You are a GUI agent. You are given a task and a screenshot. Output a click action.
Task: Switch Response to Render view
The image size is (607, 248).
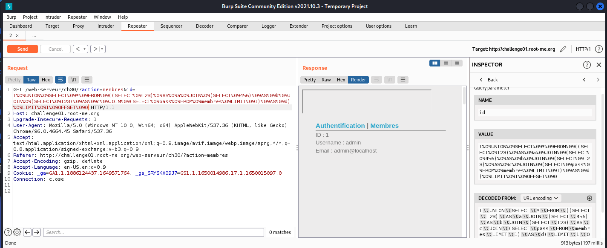pyautogui.click(x=358, y=80)
